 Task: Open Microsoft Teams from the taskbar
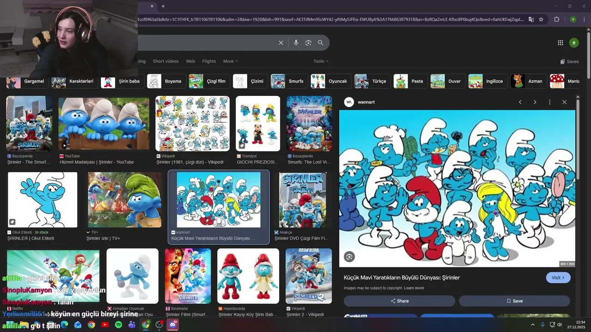point(132,325)
